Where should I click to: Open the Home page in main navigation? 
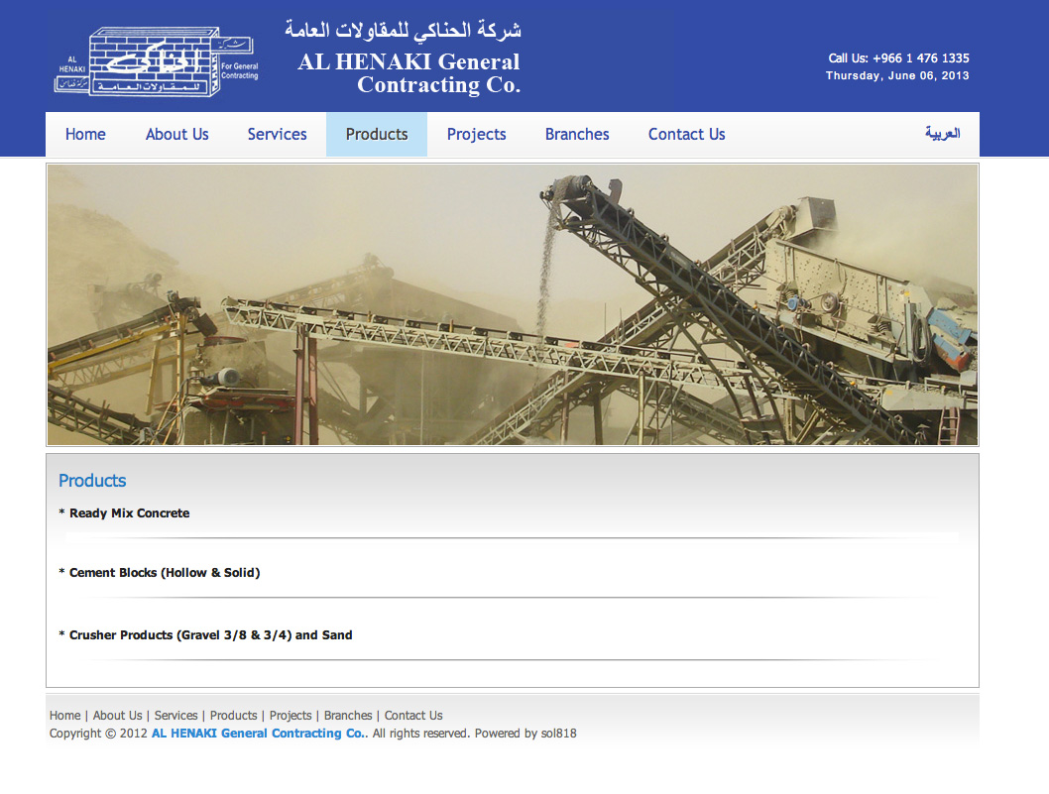tap(85, 135)
